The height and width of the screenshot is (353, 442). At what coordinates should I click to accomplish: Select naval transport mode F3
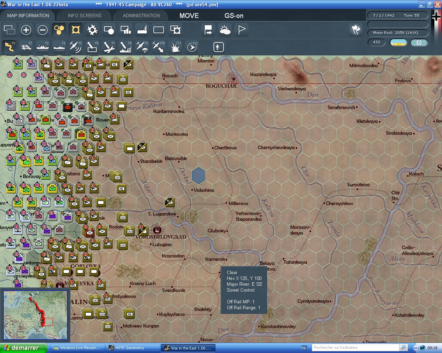[42, 47]
